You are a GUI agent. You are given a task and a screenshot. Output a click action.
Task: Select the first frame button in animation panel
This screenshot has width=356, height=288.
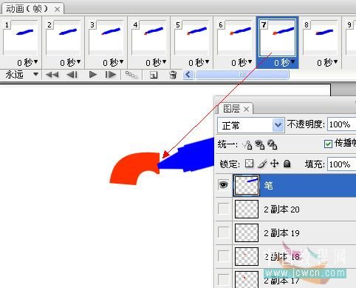52,74
